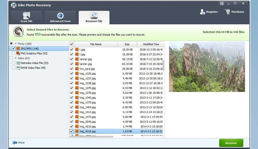Collapse the Video (65) tree node arrow

click(x=15, y=58)
